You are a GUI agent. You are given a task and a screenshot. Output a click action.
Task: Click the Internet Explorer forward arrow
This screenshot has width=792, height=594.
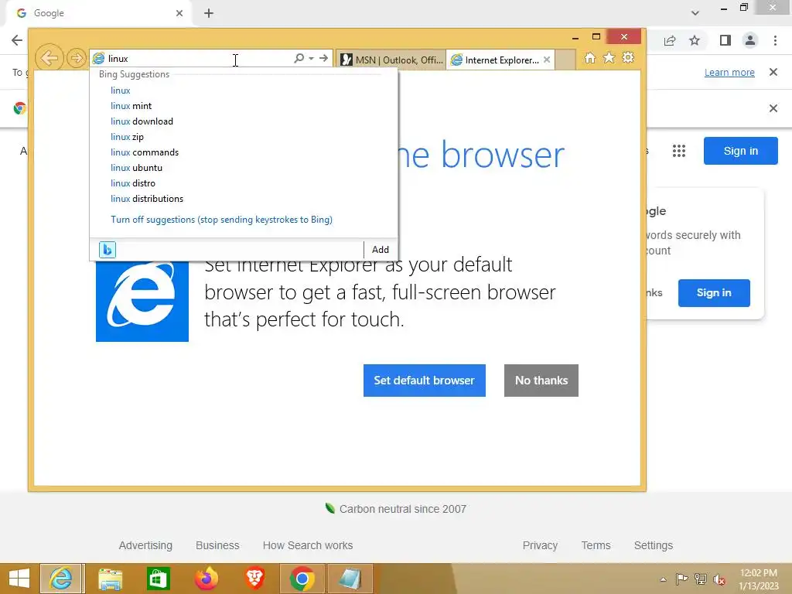77,58
